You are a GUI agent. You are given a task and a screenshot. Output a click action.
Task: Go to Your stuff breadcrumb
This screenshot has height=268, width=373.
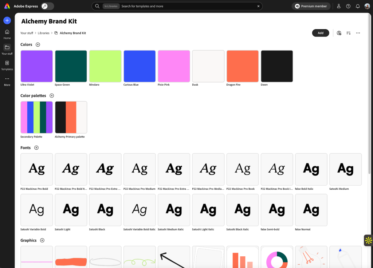(x=27, y=33)
